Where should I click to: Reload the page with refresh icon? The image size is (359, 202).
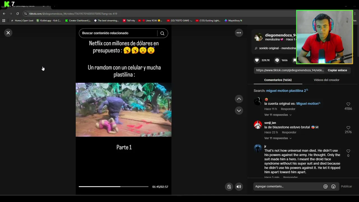[17, 13]
